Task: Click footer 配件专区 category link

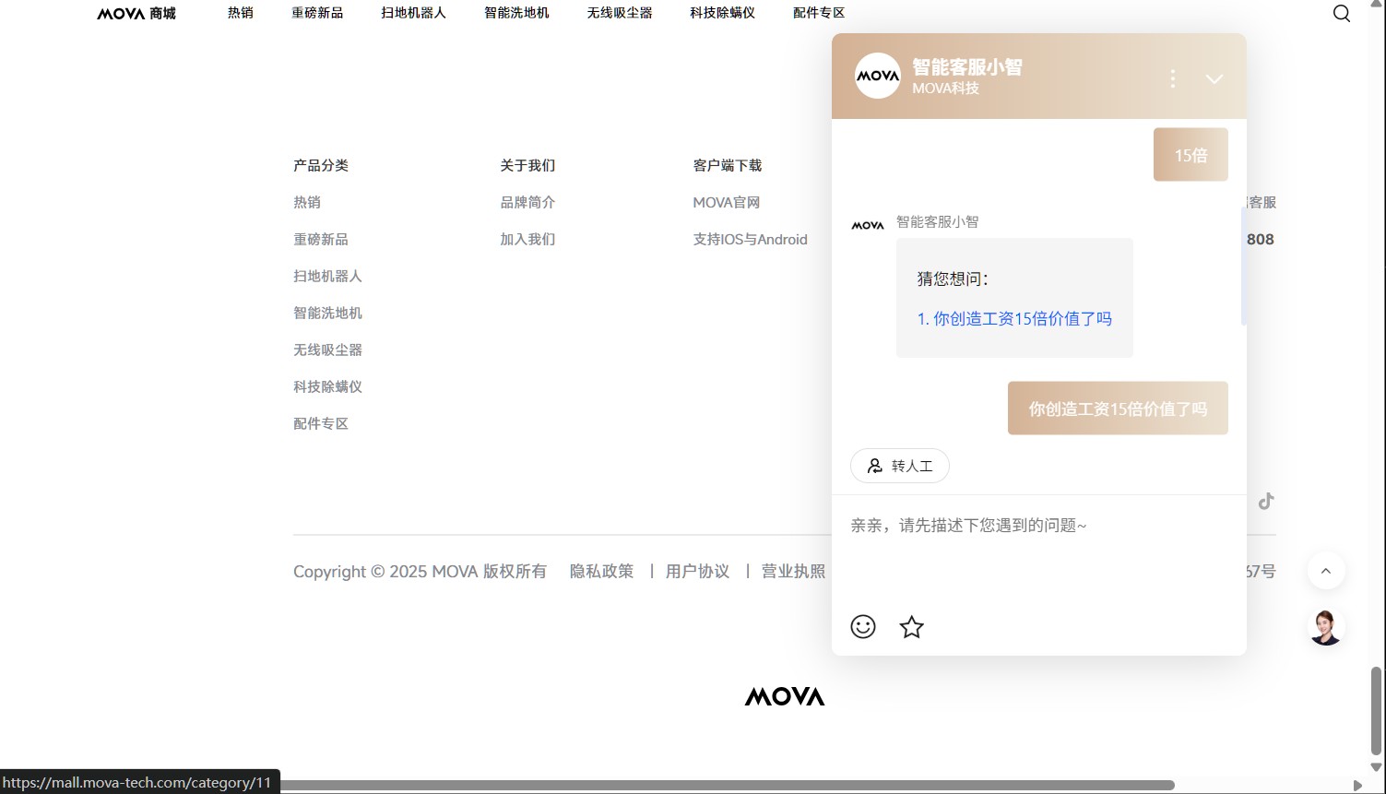Action: [x=321, y=423]
